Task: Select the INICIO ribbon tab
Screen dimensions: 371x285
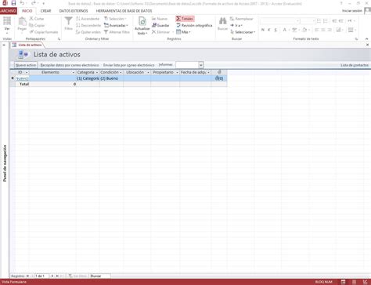Action: click(27, 11)
